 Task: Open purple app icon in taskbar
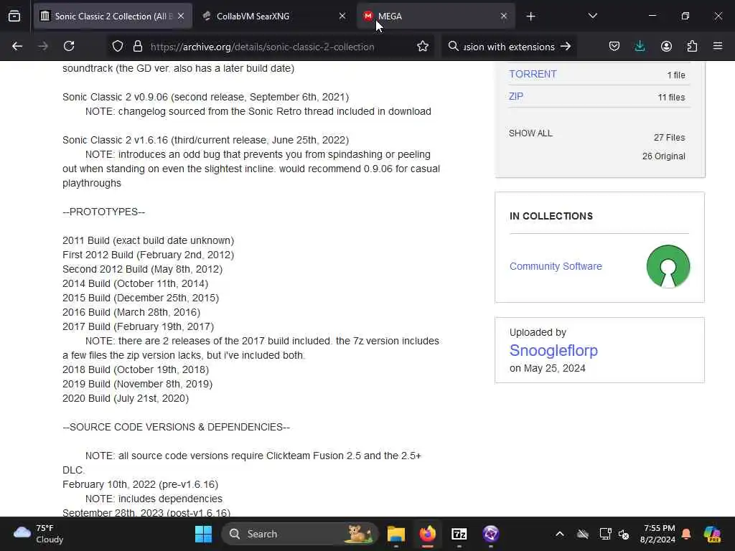(x=491, y=534)
